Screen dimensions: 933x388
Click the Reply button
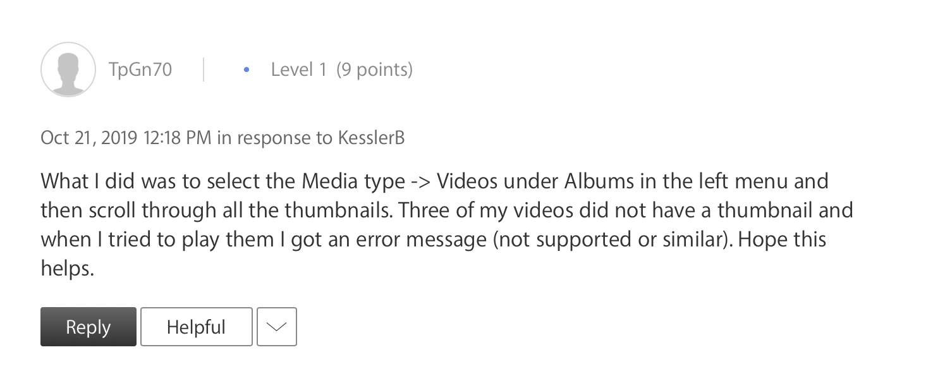click(88, 327)
